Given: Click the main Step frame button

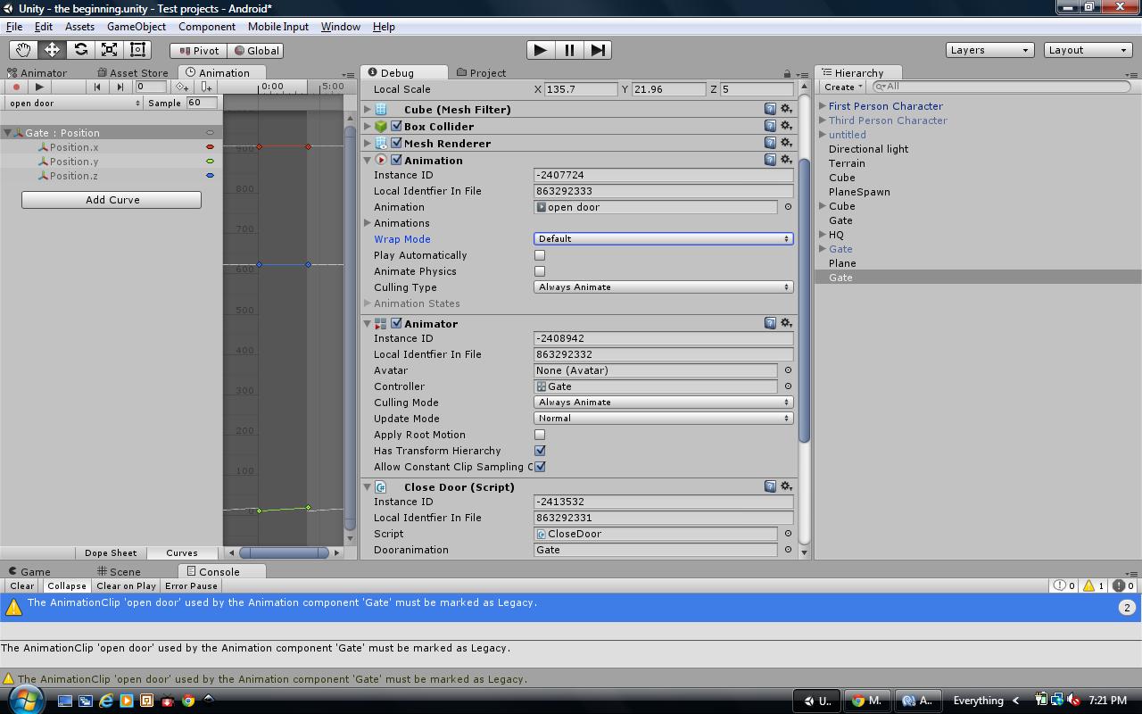Looking at the screenshot, I should point(599,50).
